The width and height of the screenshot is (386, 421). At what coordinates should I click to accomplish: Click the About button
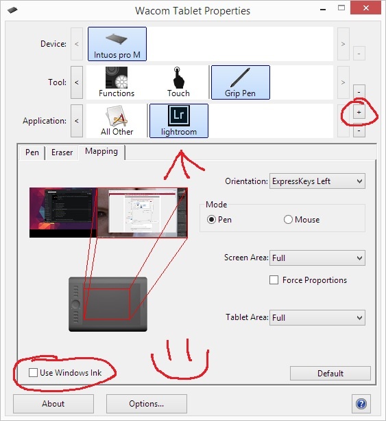[53, 404]
